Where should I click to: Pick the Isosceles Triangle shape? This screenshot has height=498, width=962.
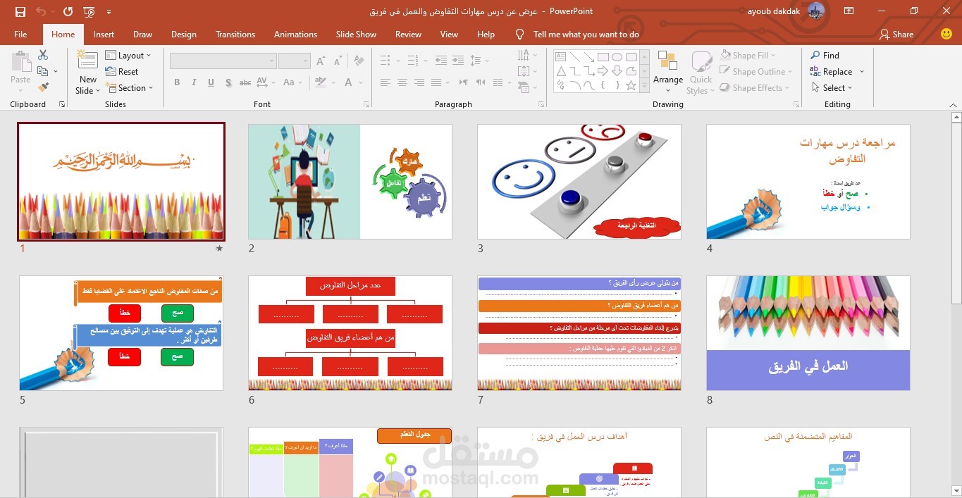pos(561,71)
